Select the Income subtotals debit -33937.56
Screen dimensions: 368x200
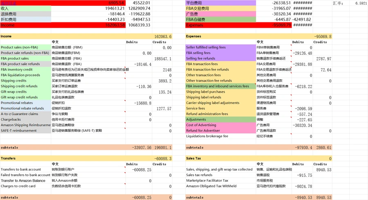click(x=141, y=148)
